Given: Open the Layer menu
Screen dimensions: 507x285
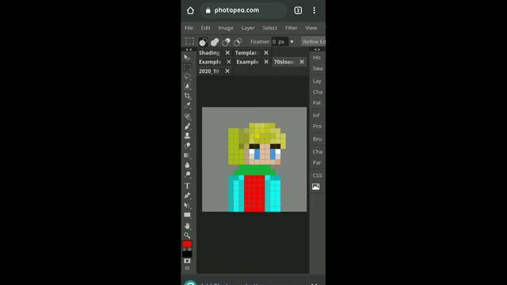Looking at the screenshot, I should (248, 28).
